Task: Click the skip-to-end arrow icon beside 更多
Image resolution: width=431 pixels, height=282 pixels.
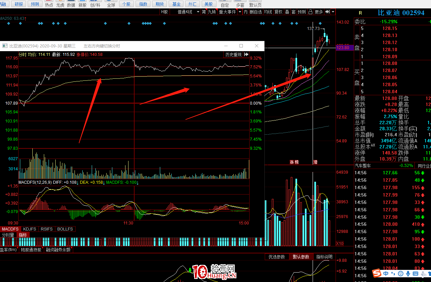Action: coord(327,12)
